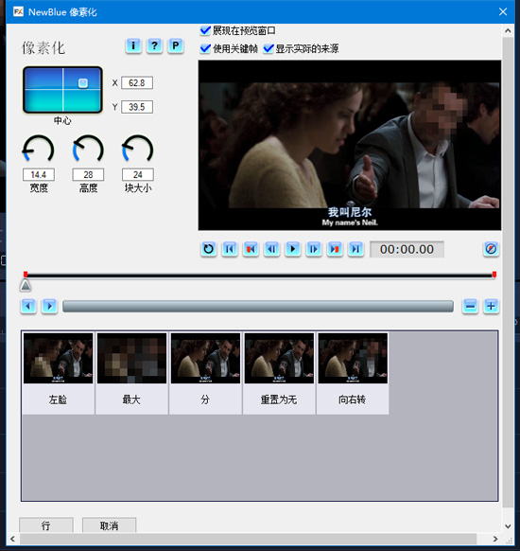The height and width of the screenshot is (551, 520).
Task: Toggle 使用关键帧 checkbox
Action: pos(205,48)
